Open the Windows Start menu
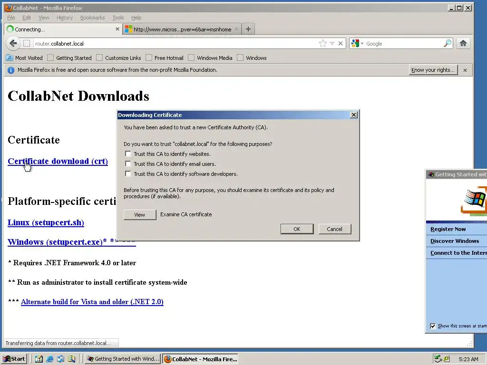Image resolution: width=487 pixels, height=365 pixels. pyautogui.click(x=14, y=359)
